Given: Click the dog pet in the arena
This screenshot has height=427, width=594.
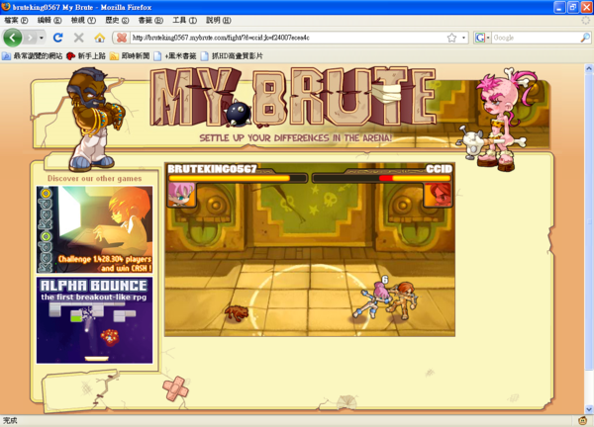Looking at the screenshot, I should (x=237, y=313).
